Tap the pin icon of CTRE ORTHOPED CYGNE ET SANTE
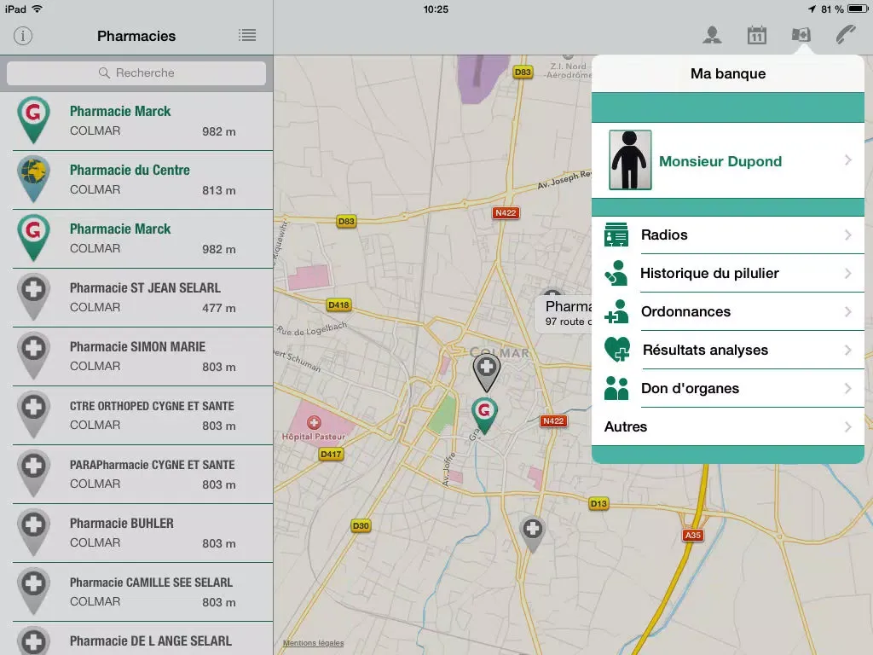 tap(33, 415)
